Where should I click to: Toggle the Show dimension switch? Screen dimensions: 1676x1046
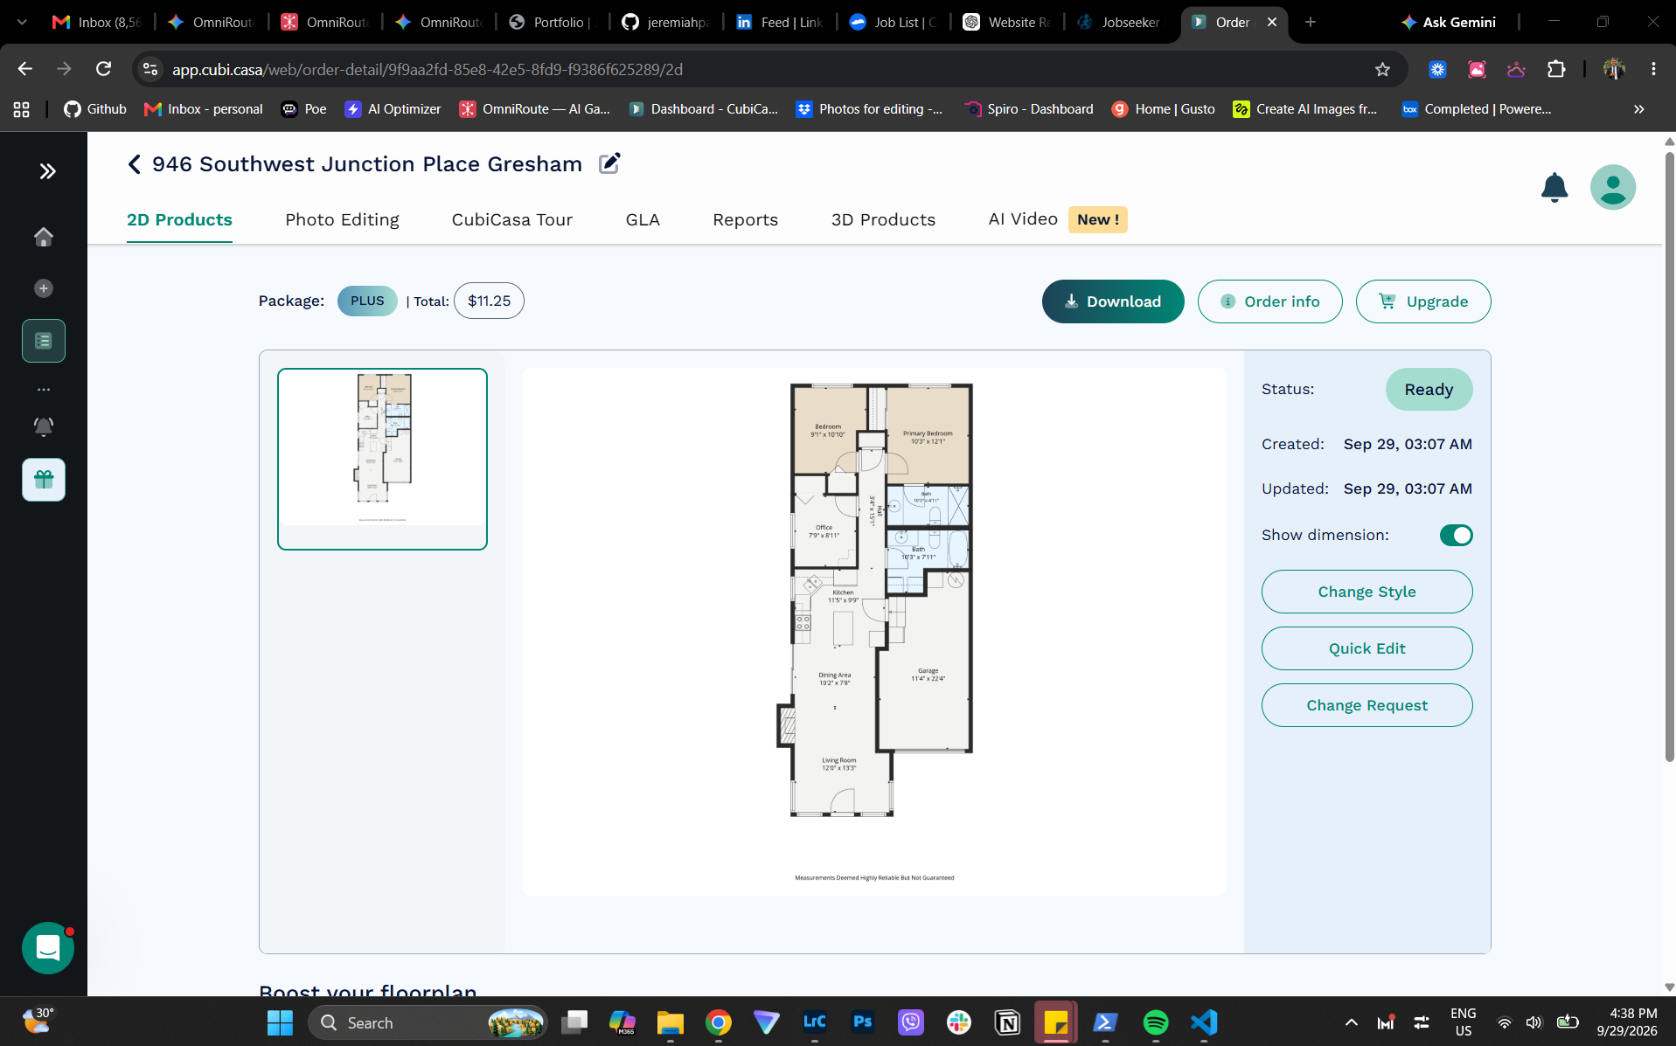pyautogui.click(x=1456, y=535)
